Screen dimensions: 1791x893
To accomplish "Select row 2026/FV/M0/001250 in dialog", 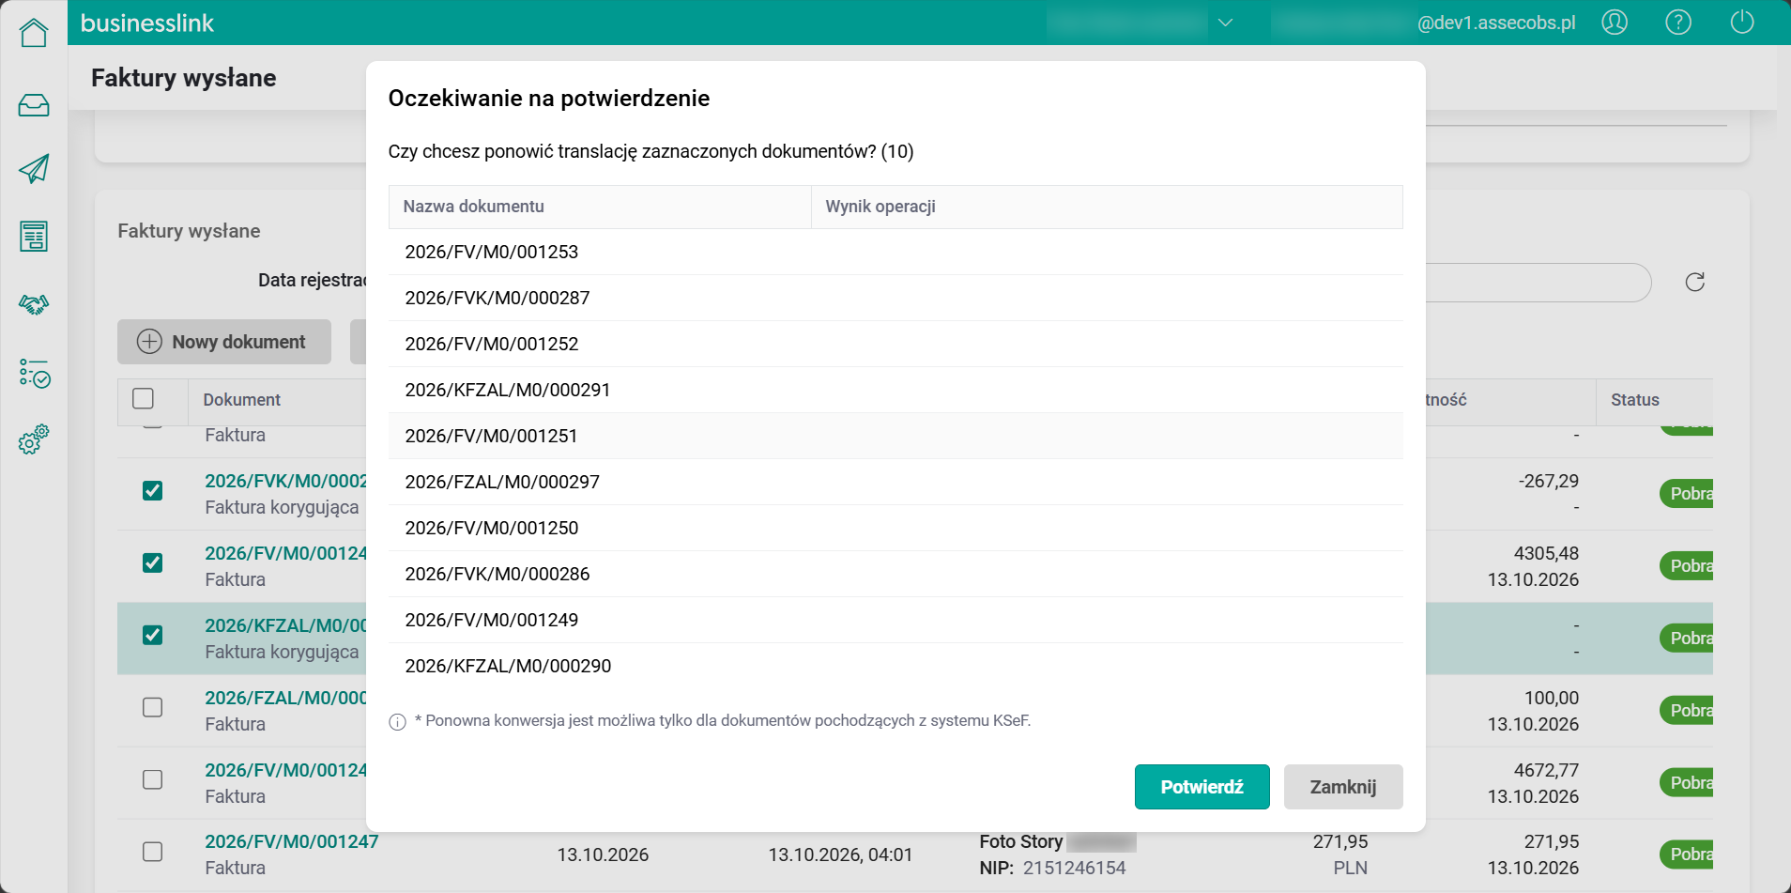I will coord(895,528).
